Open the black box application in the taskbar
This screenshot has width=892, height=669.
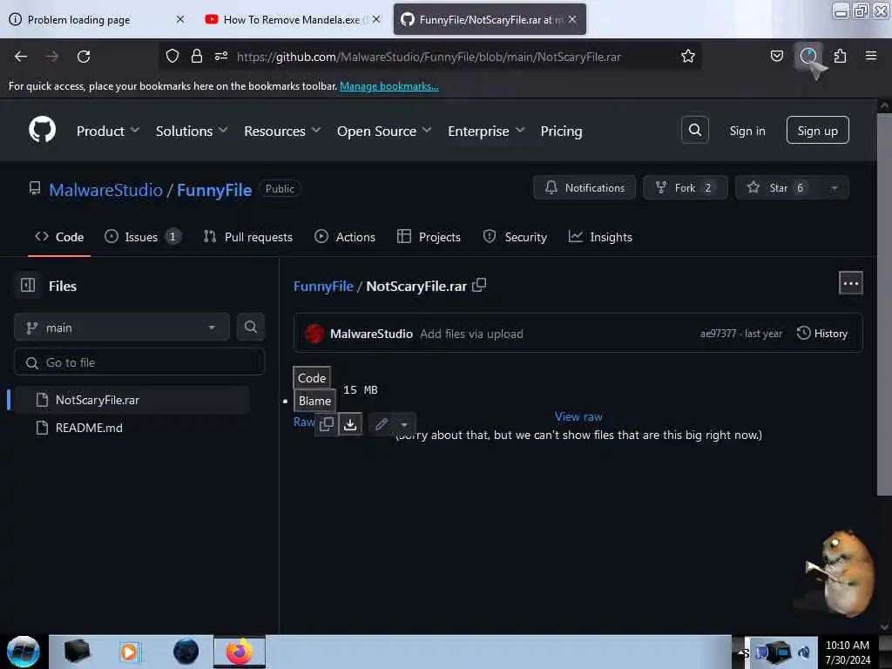pos(78,652)
